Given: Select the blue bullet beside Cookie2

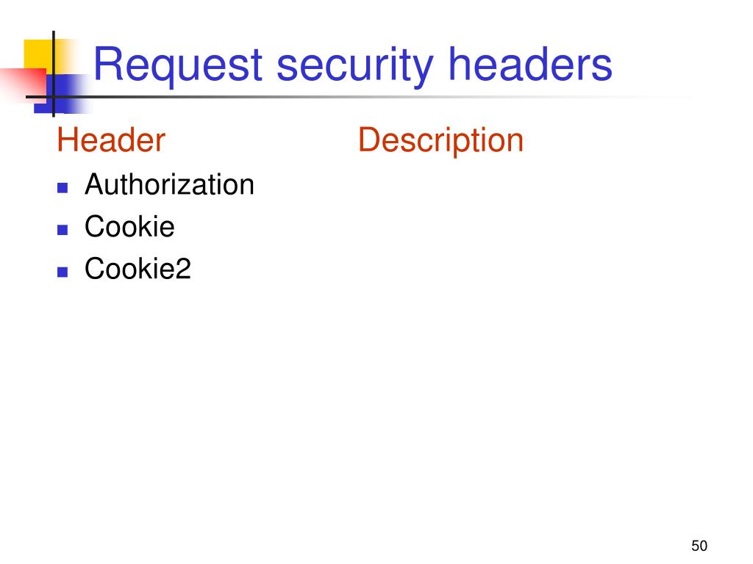Looking at the screenshot, I should pyautogui.click(x=63, y=272).
